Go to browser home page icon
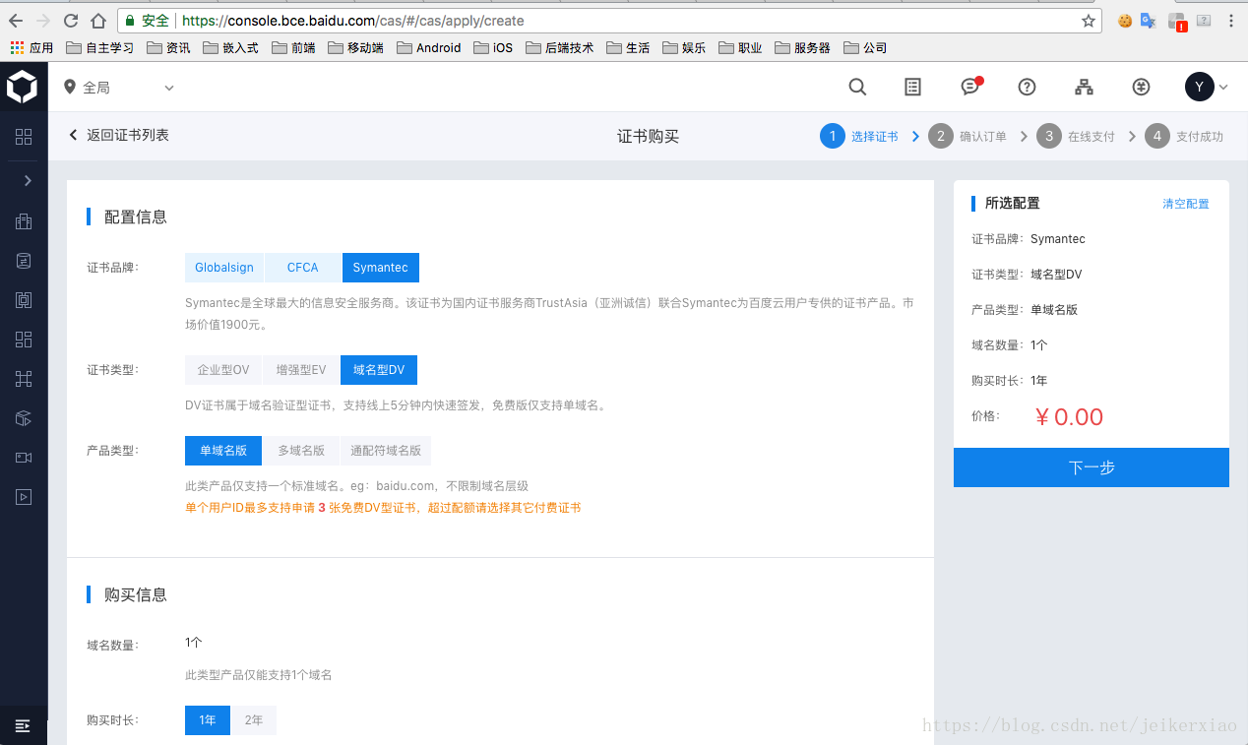Image resolution: width=1248 pixels, height=745 pixels. 98,21
